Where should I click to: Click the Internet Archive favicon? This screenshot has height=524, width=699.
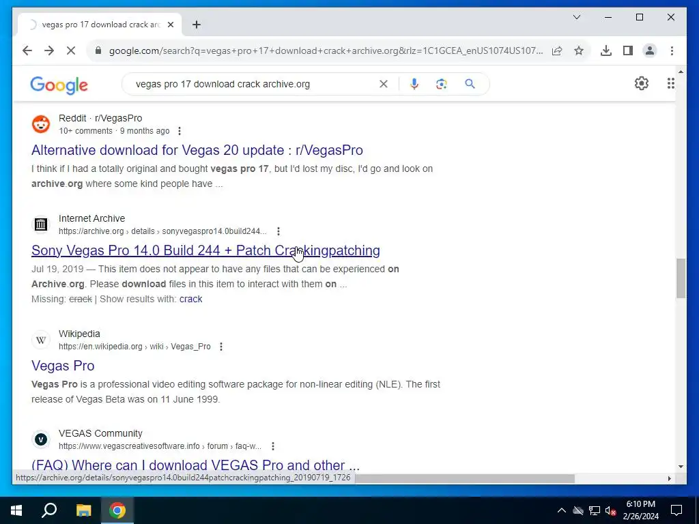click(41, 224)
